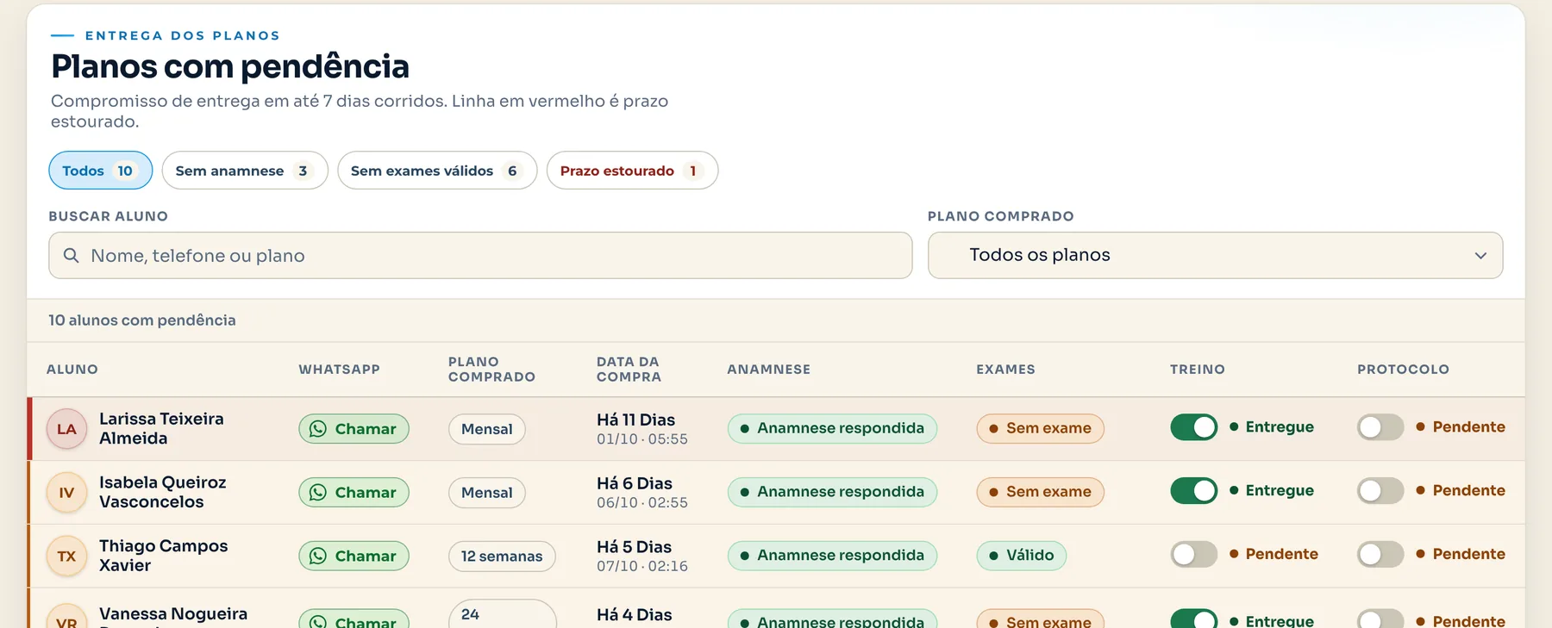This screenshot has height=628, width=1552.
Task: Filter by Sem exames válidos
Action: pos(437,171)
